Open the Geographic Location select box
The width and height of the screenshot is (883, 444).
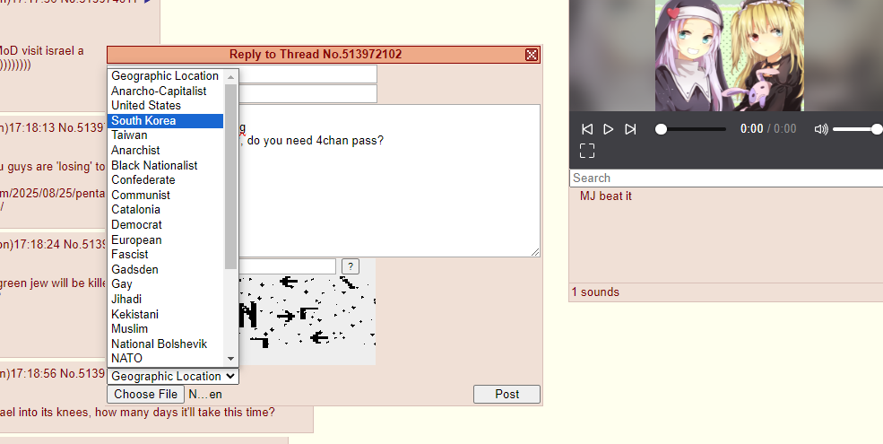173,377
